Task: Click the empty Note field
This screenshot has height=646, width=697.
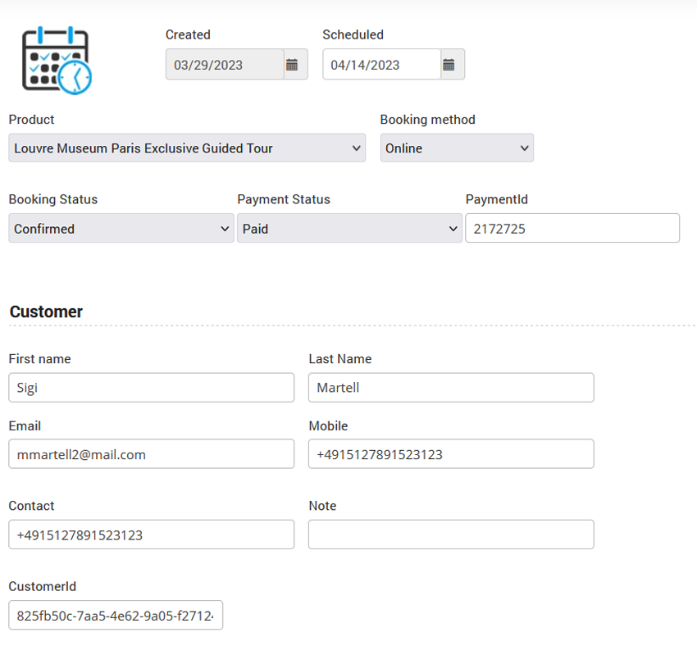Action: (x=451, y=535)
